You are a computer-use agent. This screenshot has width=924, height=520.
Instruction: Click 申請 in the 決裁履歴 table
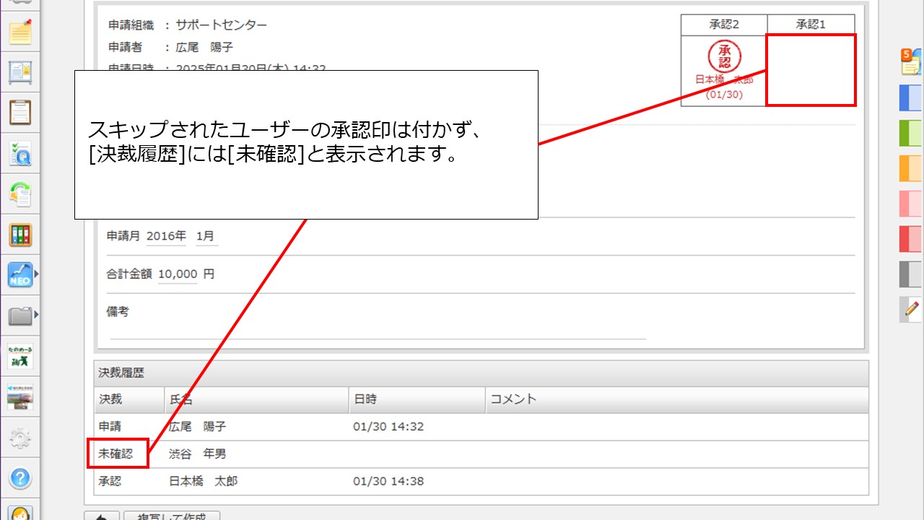(110, 426)
